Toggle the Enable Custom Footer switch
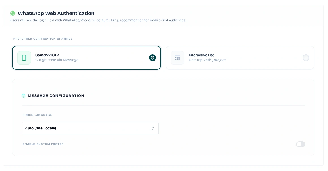The height and width of the screenshot is (171, 328). click(300, 144)
